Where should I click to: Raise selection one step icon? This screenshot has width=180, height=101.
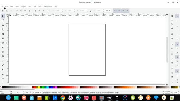click(44, 11)
